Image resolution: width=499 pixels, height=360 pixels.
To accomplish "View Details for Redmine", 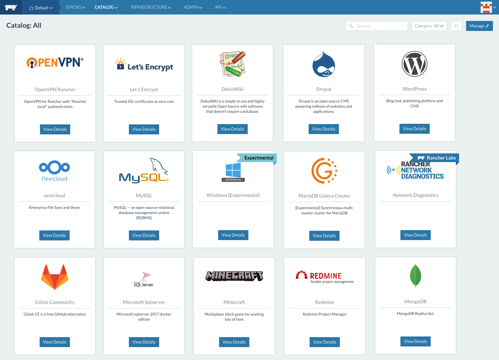I will click(x=325, y=342).
